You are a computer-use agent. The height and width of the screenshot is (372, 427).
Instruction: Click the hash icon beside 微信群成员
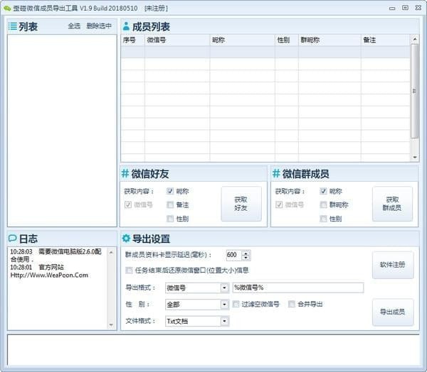[x=276, y=174]
